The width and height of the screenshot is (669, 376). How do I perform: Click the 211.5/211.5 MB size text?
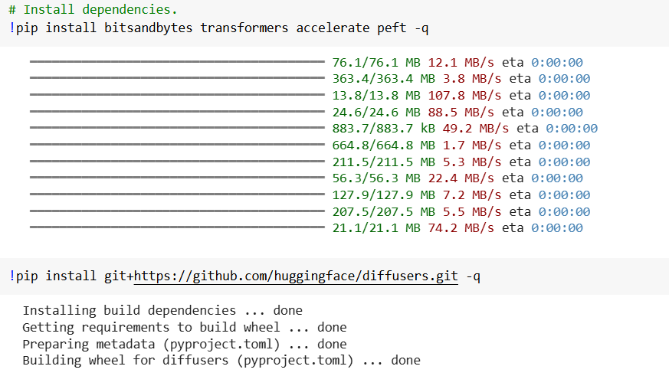[x=383, y=162]
